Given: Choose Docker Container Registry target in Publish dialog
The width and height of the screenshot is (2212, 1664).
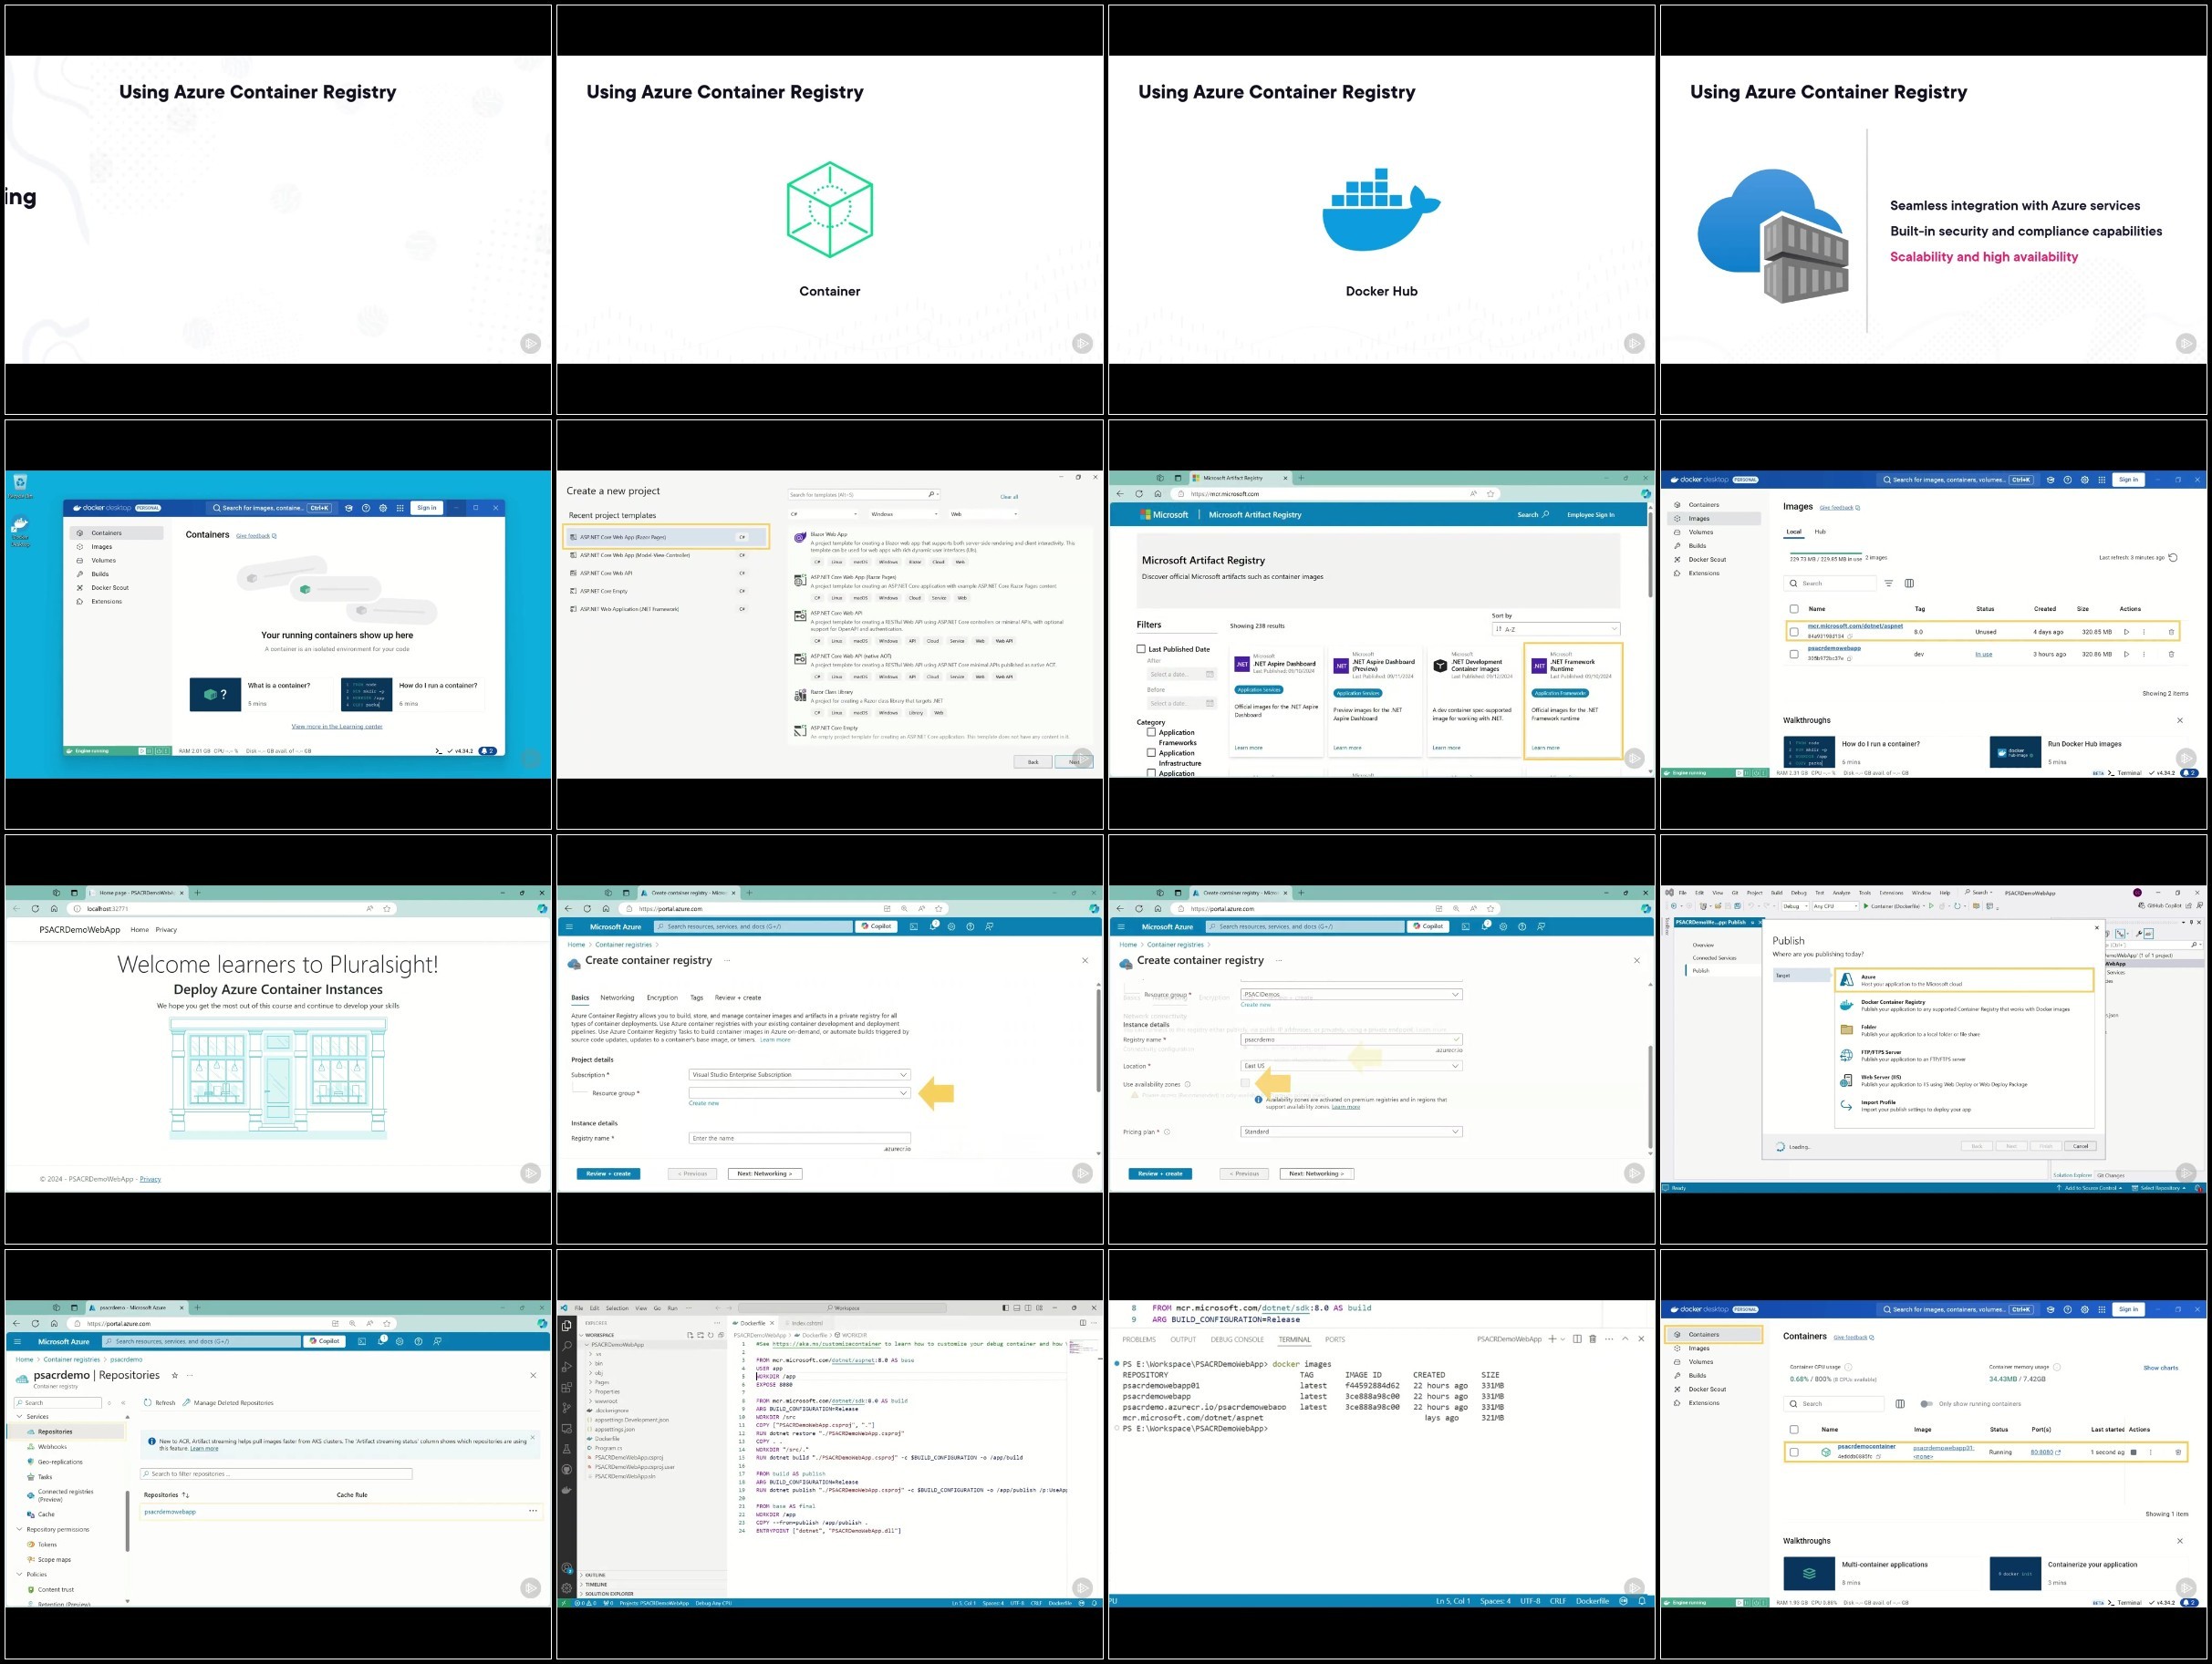Looking at the screenshot, I should 1964,1006.
